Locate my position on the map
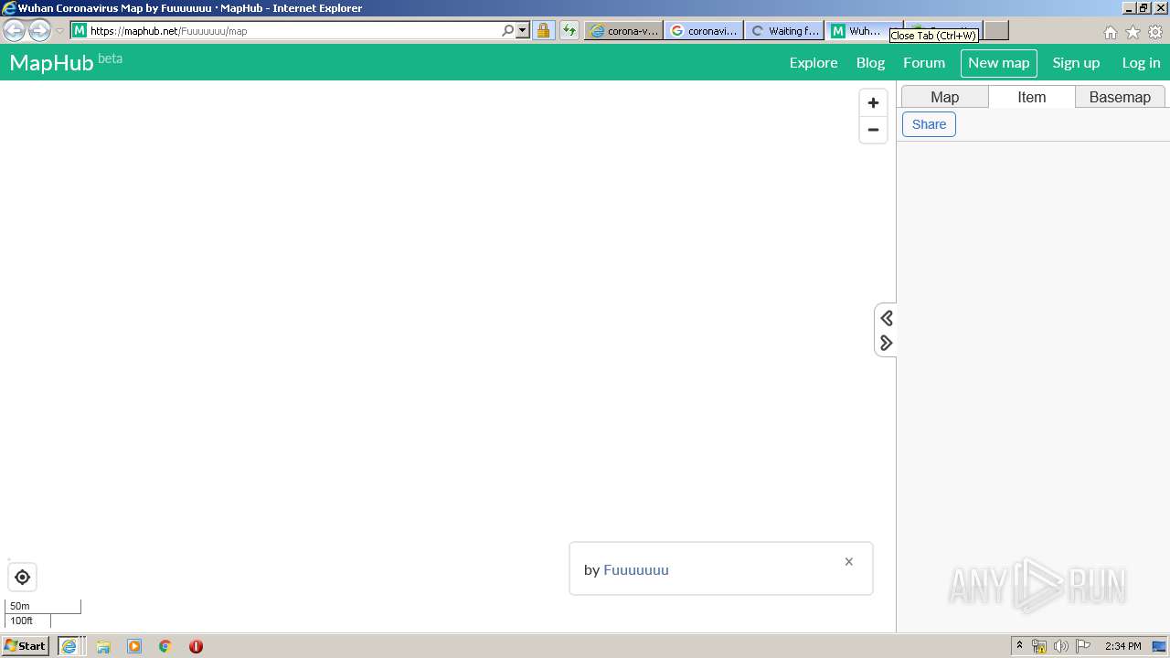 tap(23, 578)
